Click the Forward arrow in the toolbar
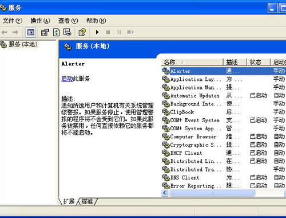The image size is (286, 218). (15, 32)
